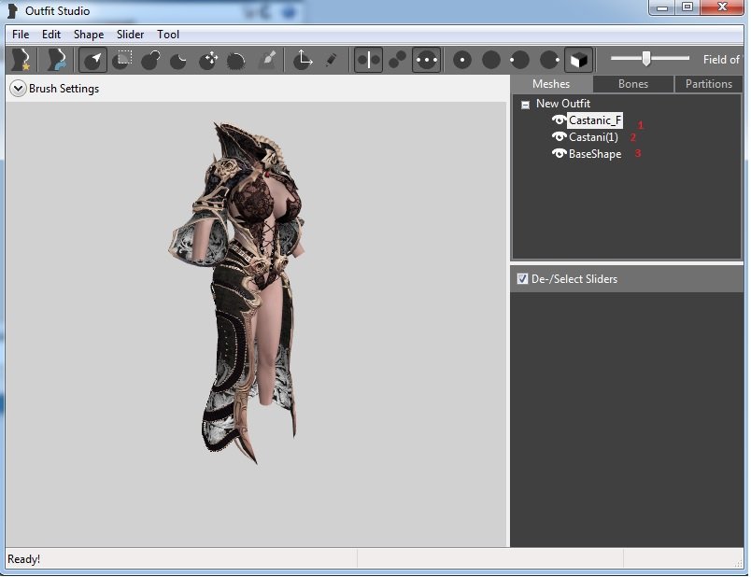
Task: Activate the Select tool arrow icon
Action: pos(92,60)
